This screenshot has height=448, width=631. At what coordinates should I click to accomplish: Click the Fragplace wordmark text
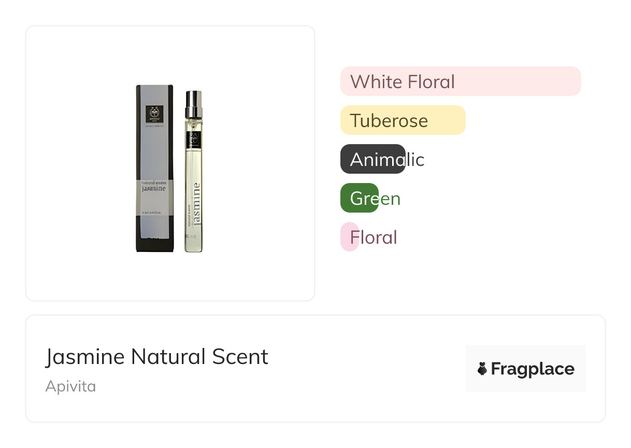point(533,369)
